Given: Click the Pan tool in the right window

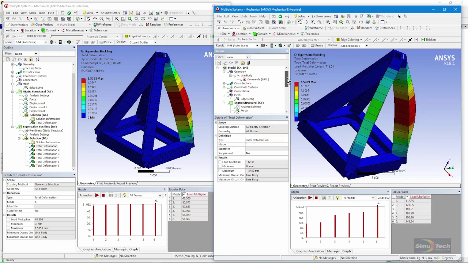Looking at the screenshot, I should click(306, 22).
